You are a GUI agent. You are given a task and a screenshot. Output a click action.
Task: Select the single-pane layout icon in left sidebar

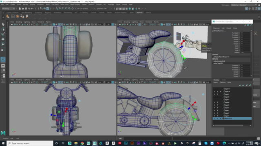[3, 66]
